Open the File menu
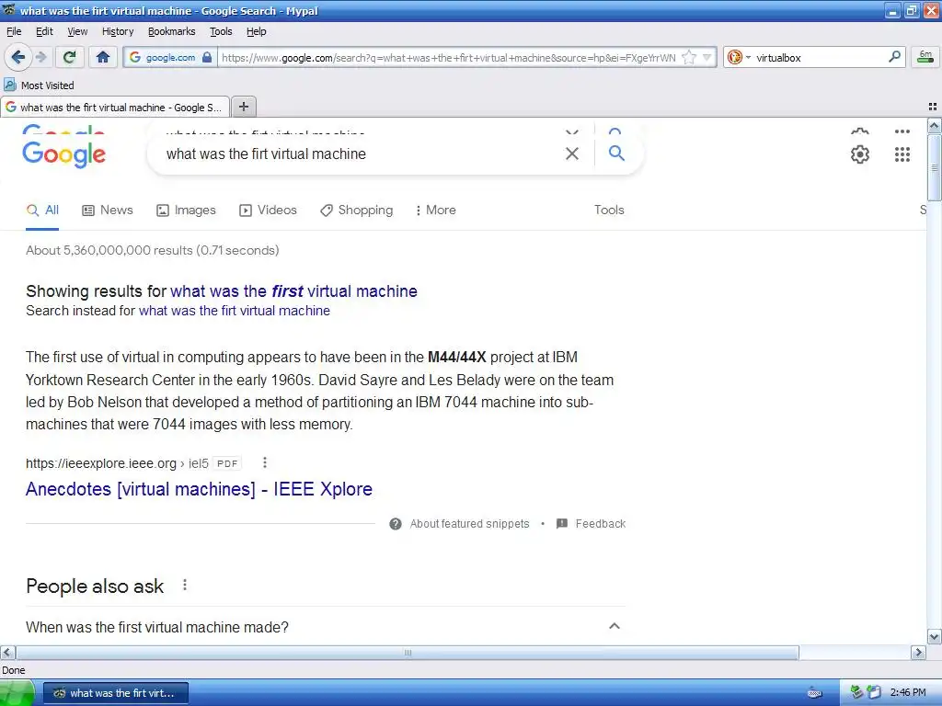The height and width of the screenshot is (706, 942). pos(14,31)
